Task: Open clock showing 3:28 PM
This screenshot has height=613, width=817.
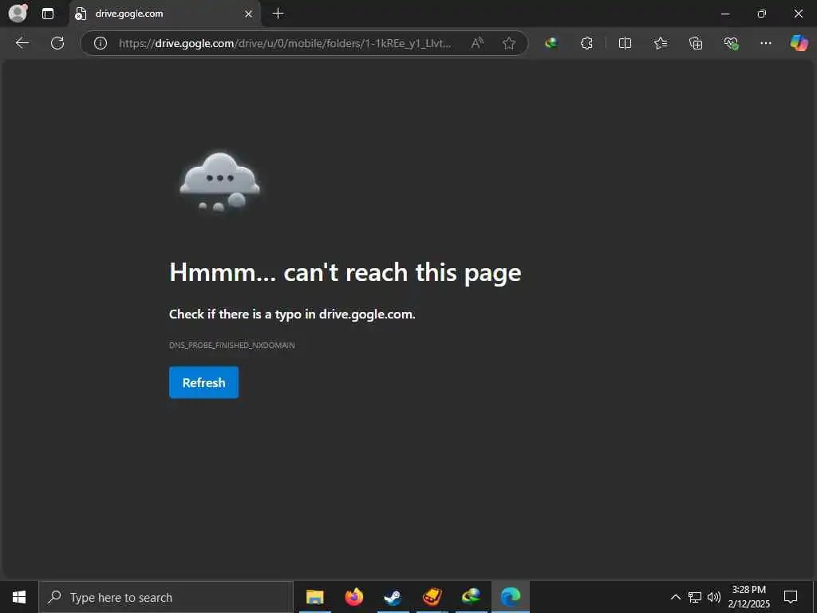Action: pos(748,597)
